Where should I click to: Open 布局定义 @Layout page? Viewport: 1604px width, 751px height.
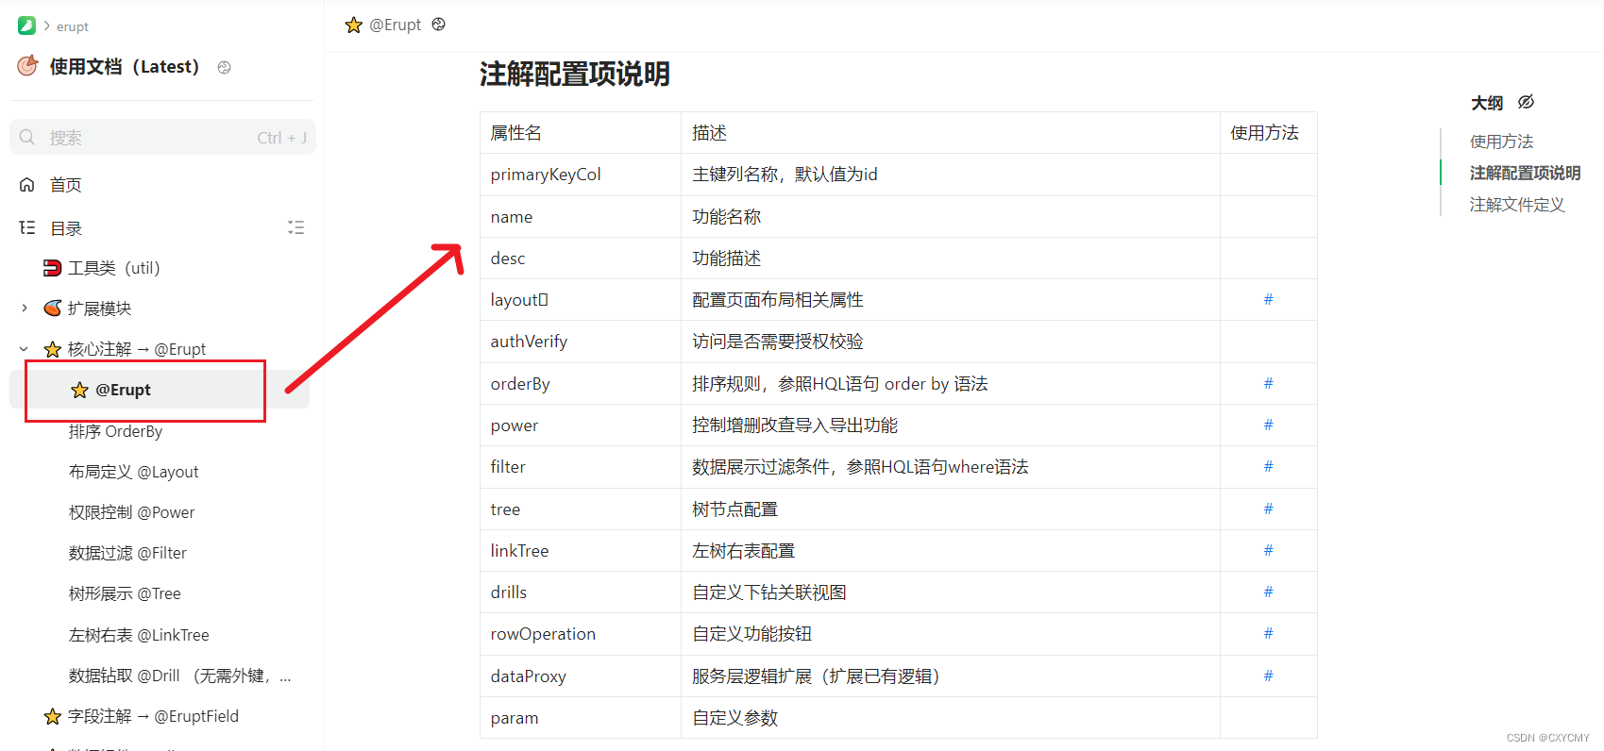pyautogui.click(x=133, y=472)
